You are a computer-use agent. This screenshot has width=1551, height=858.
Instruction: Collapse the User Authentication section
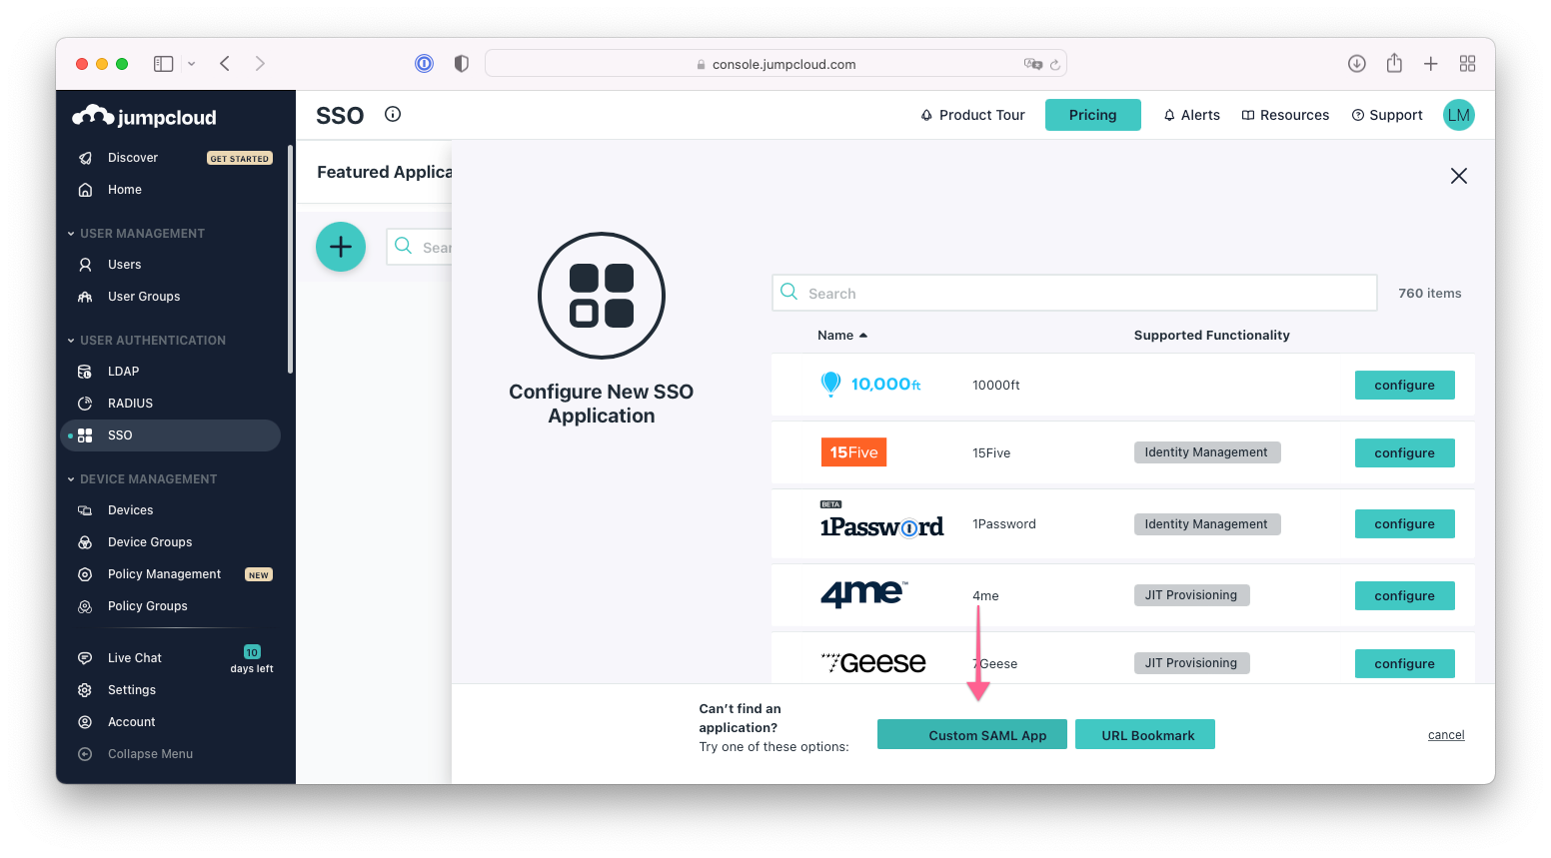click(71, 341)
